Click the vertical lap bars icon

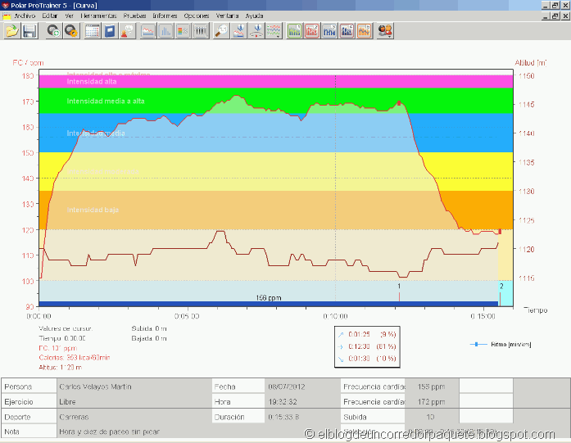(201, 31)
